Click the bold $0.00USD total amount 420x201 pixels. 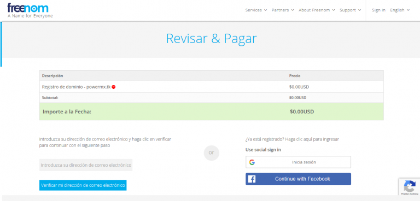click(302, 112)
